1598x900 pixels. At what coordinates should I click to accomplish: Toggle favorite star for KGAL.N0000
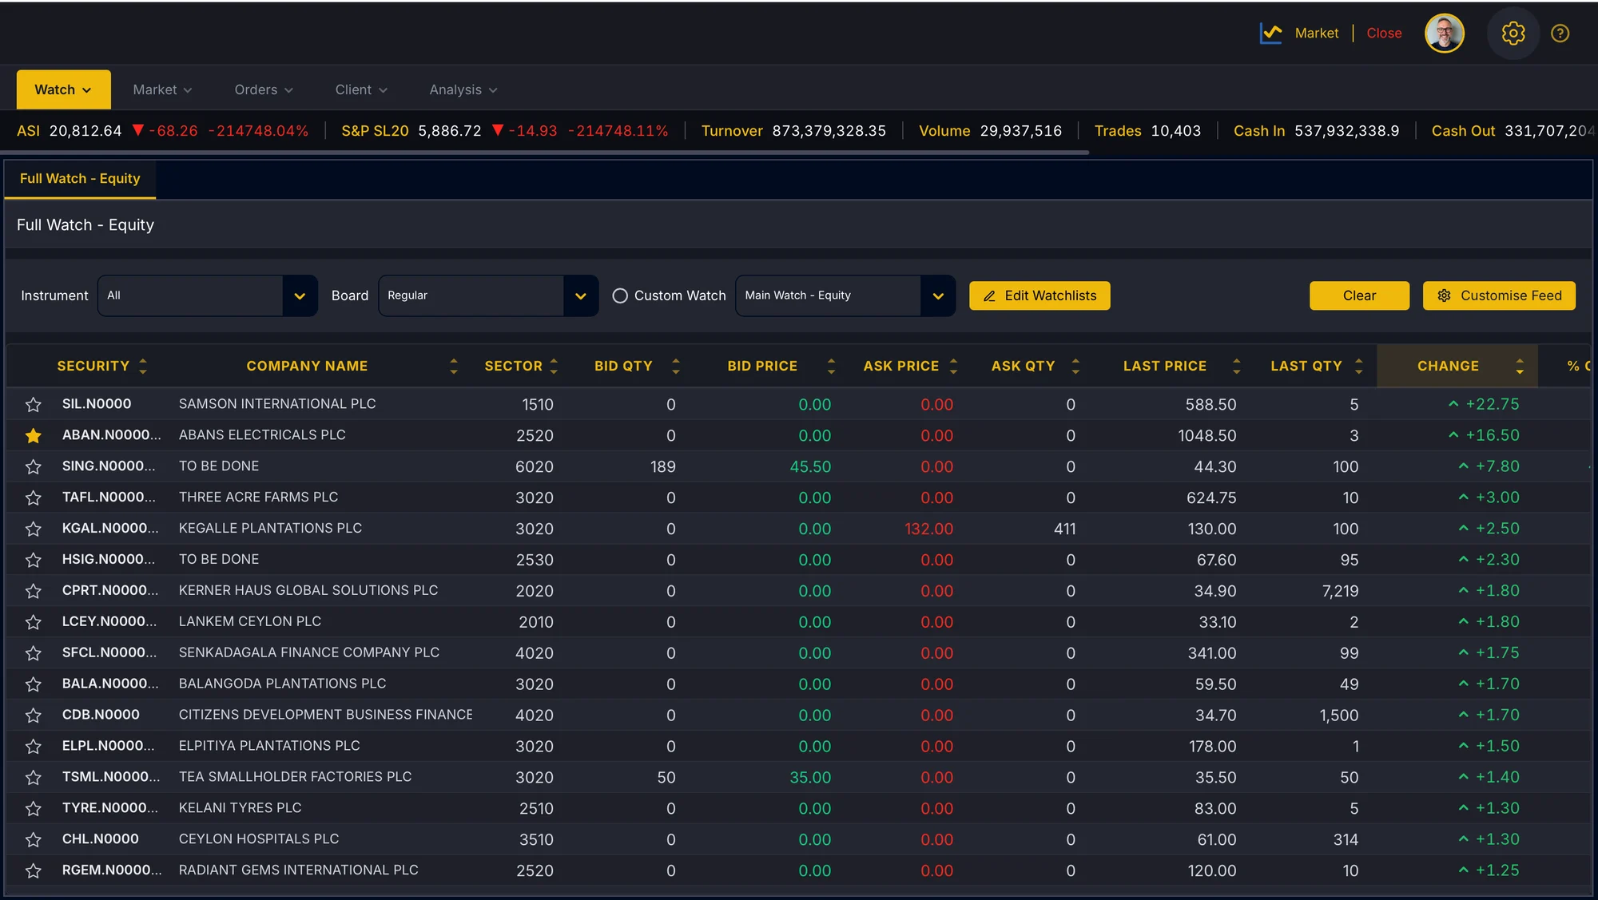(x=33, y=529)
